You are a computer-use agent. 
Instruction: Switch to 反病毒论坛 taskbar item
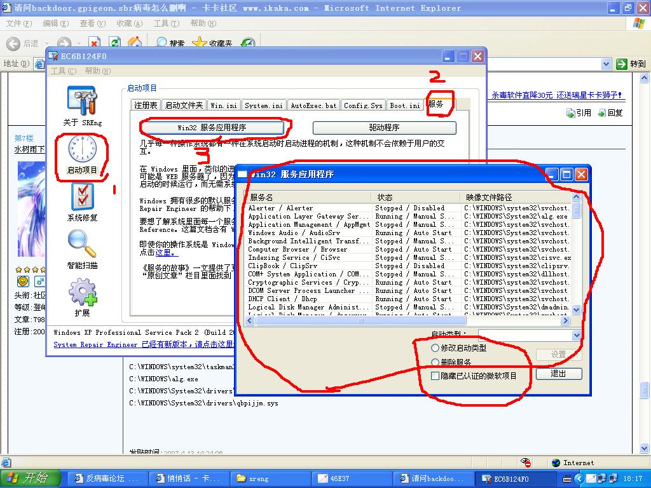[108, 478]
